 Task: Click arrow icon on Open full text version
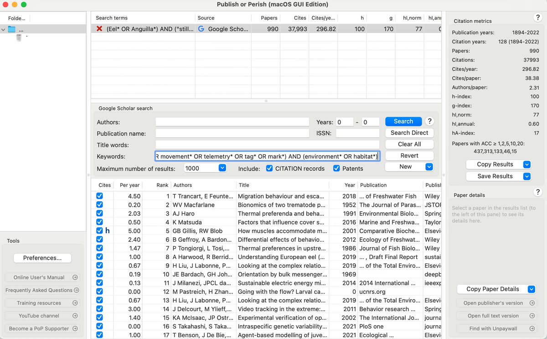pyautogui.click(x=532, y=316)
